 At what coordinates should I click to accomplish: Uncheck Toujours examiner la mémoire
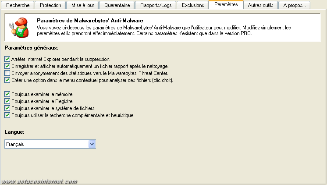coord(7,94)
